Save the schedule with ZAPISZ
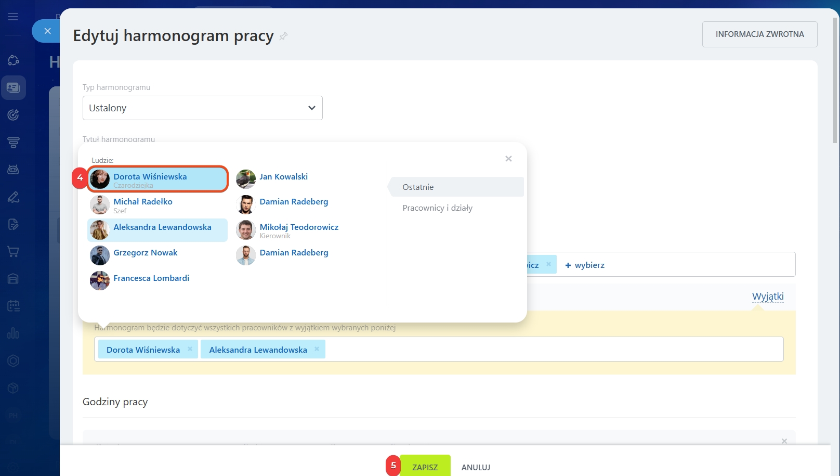 click(425, 467)
